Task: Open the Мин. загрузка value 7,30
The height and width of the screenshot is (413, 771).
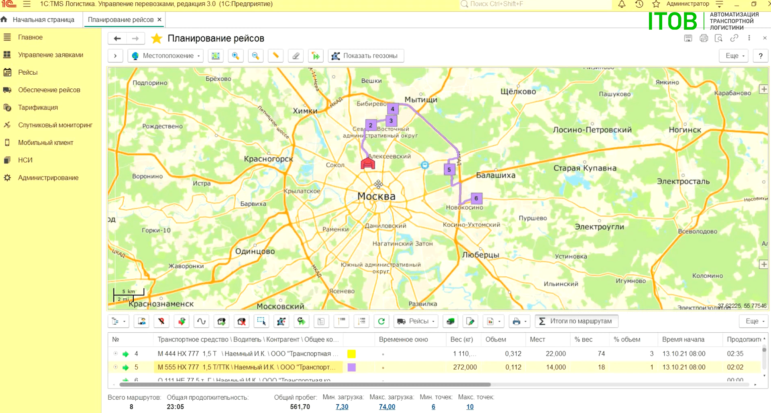Action: (342, 407)
